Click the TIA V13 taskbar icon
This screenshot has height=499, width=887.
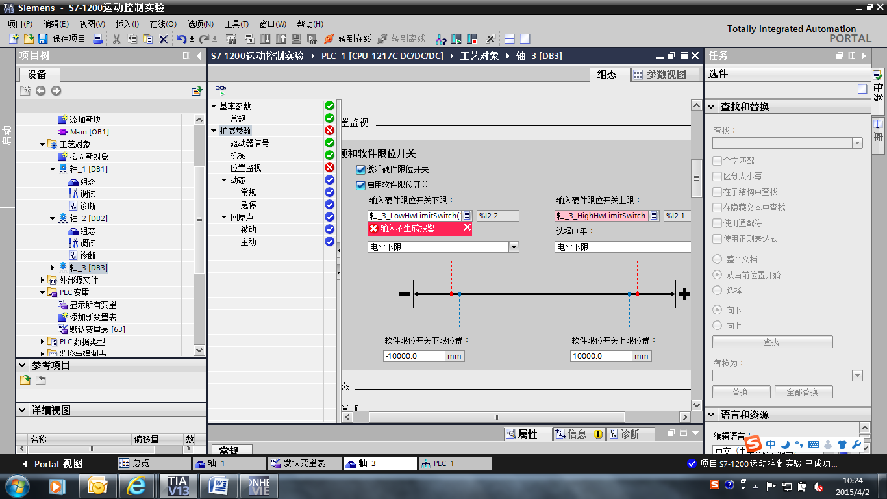point(178,485)
